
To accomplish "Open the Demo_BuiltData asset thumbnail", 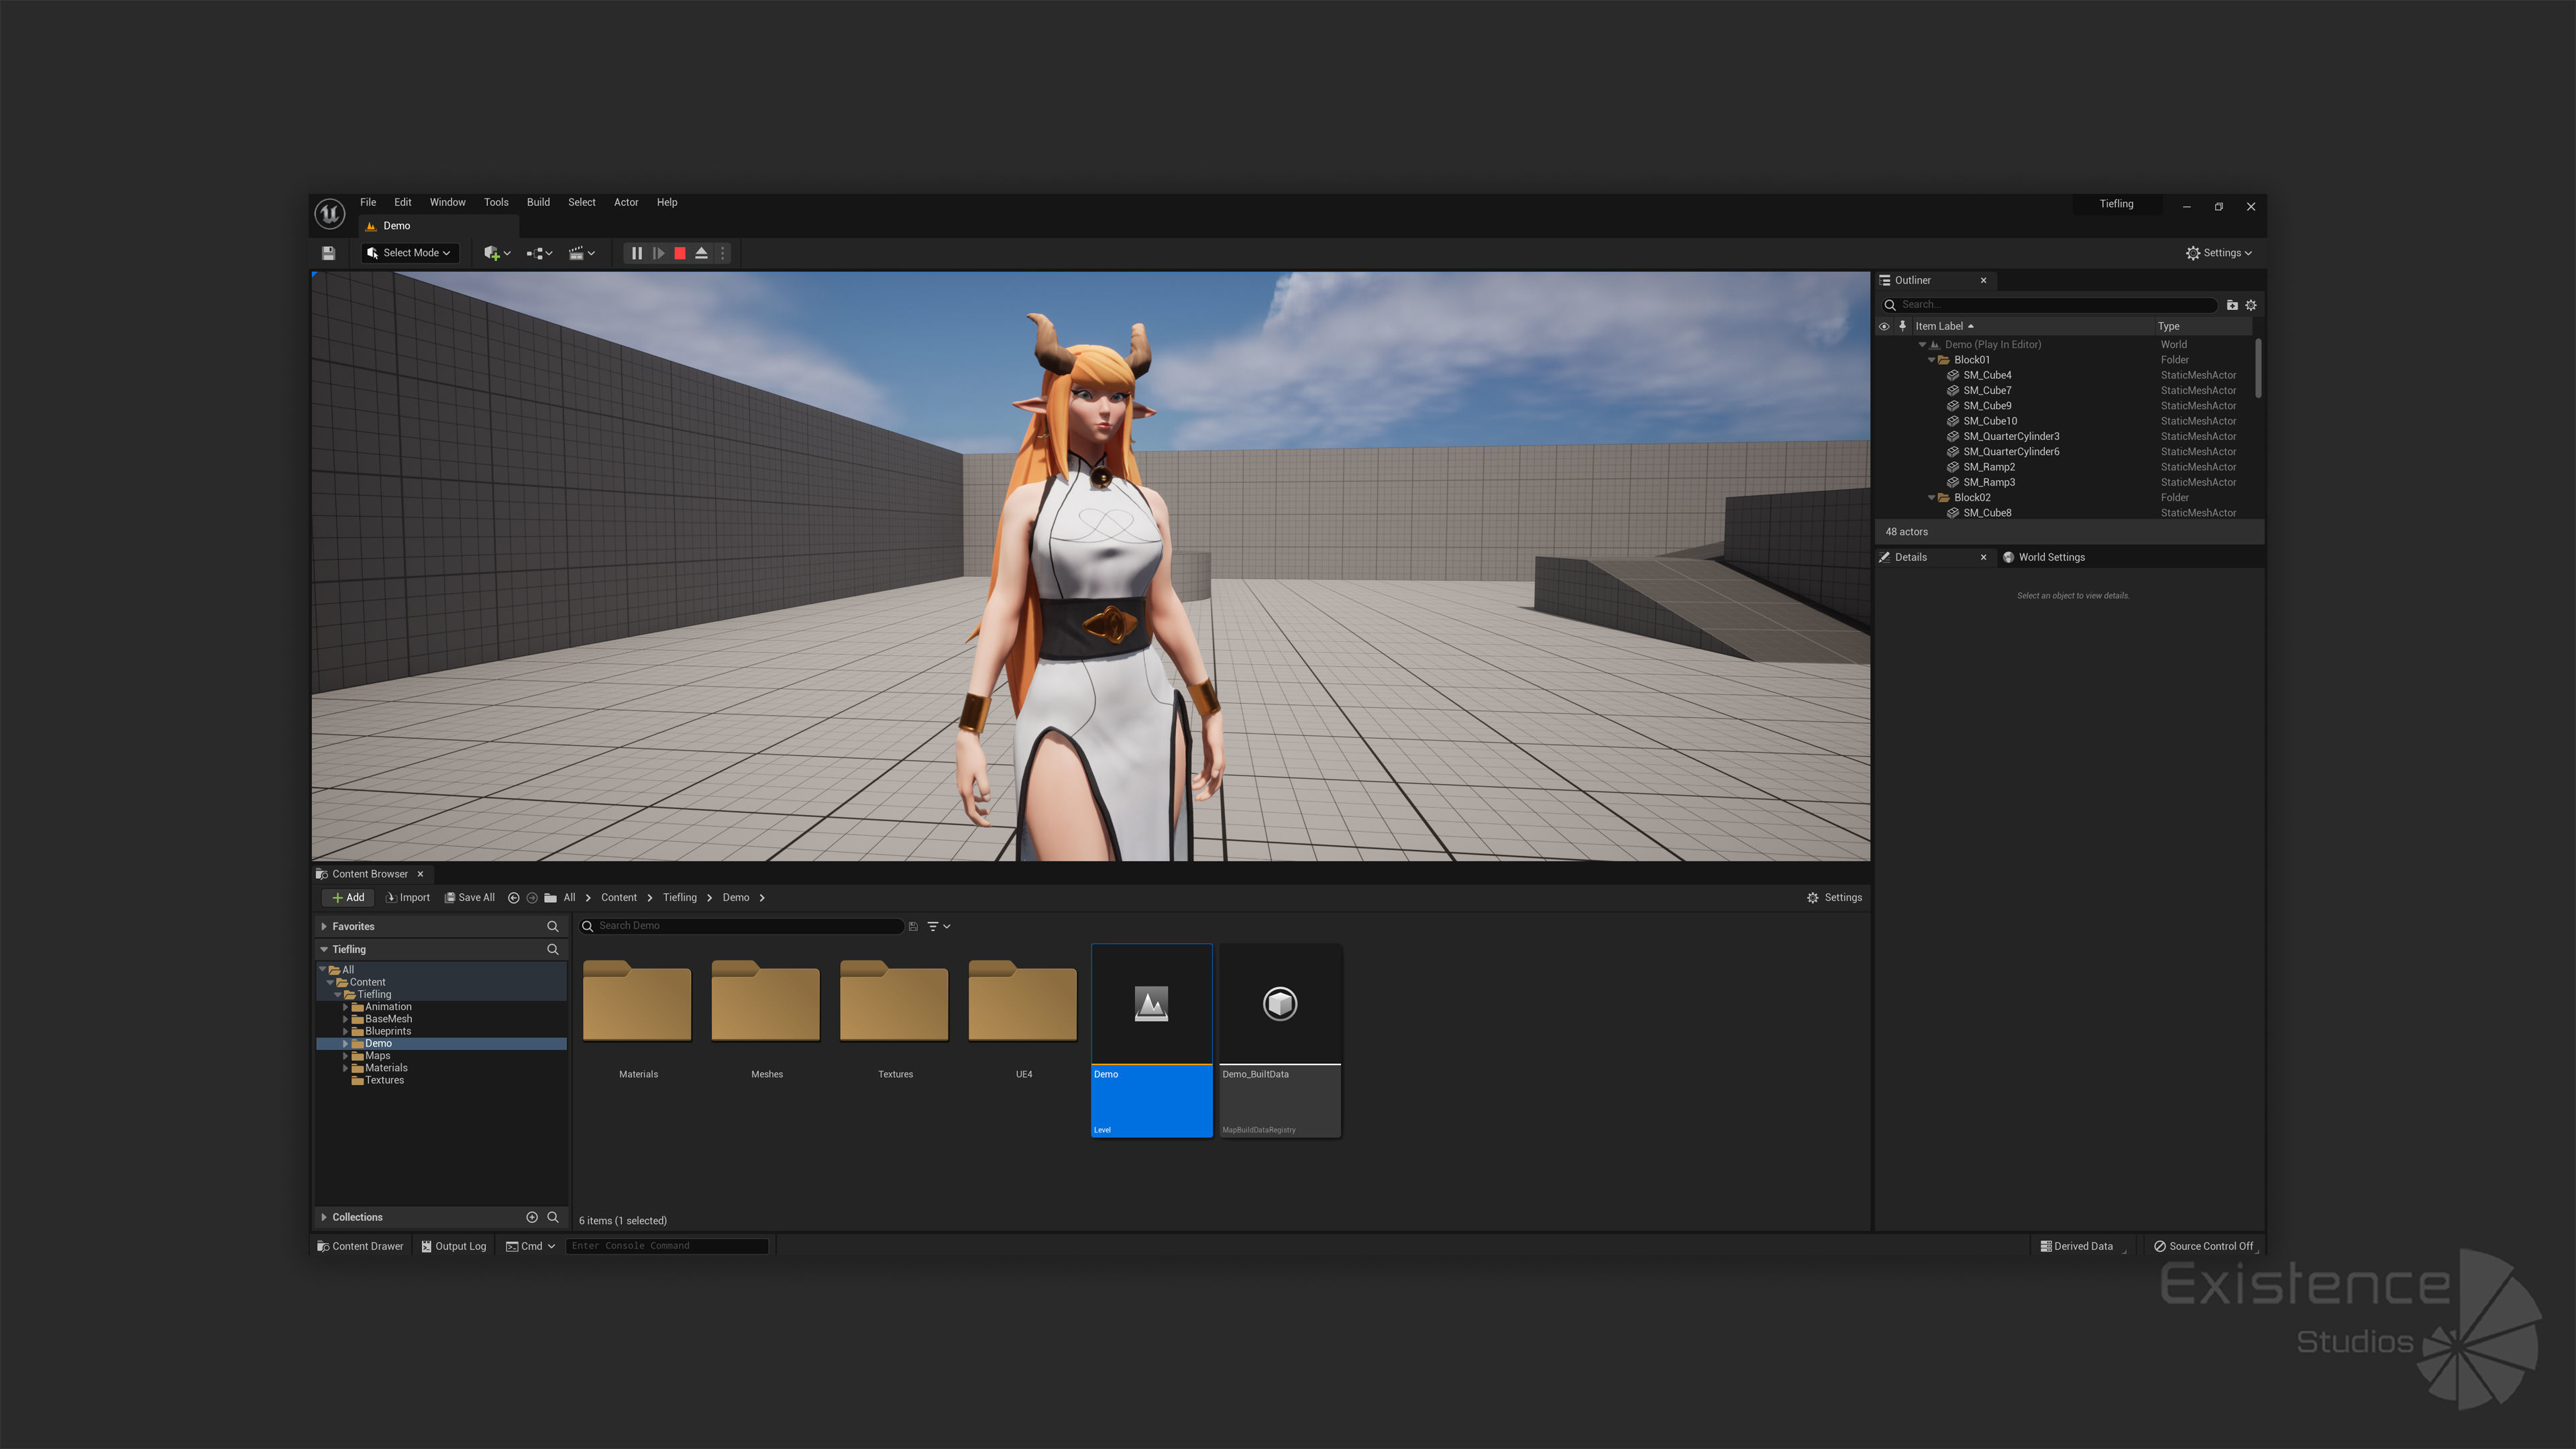I will [x=1280, y=1040].
